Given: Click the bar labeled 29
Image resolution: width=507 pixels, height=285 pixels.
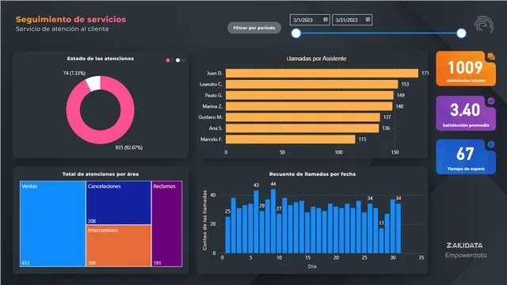Looking at the screenshot, I should (262, 232).
